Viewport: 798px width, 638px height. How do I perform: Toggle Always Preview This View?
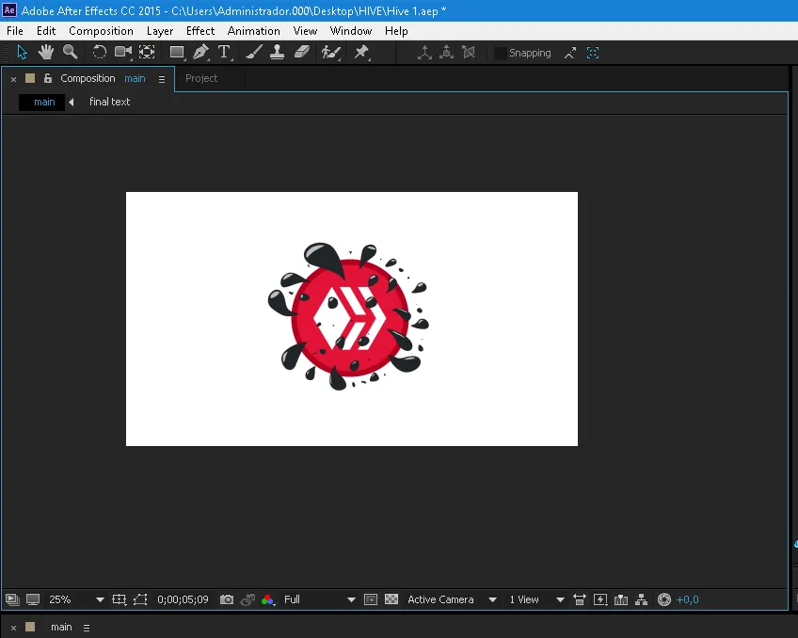pos(12,599)
